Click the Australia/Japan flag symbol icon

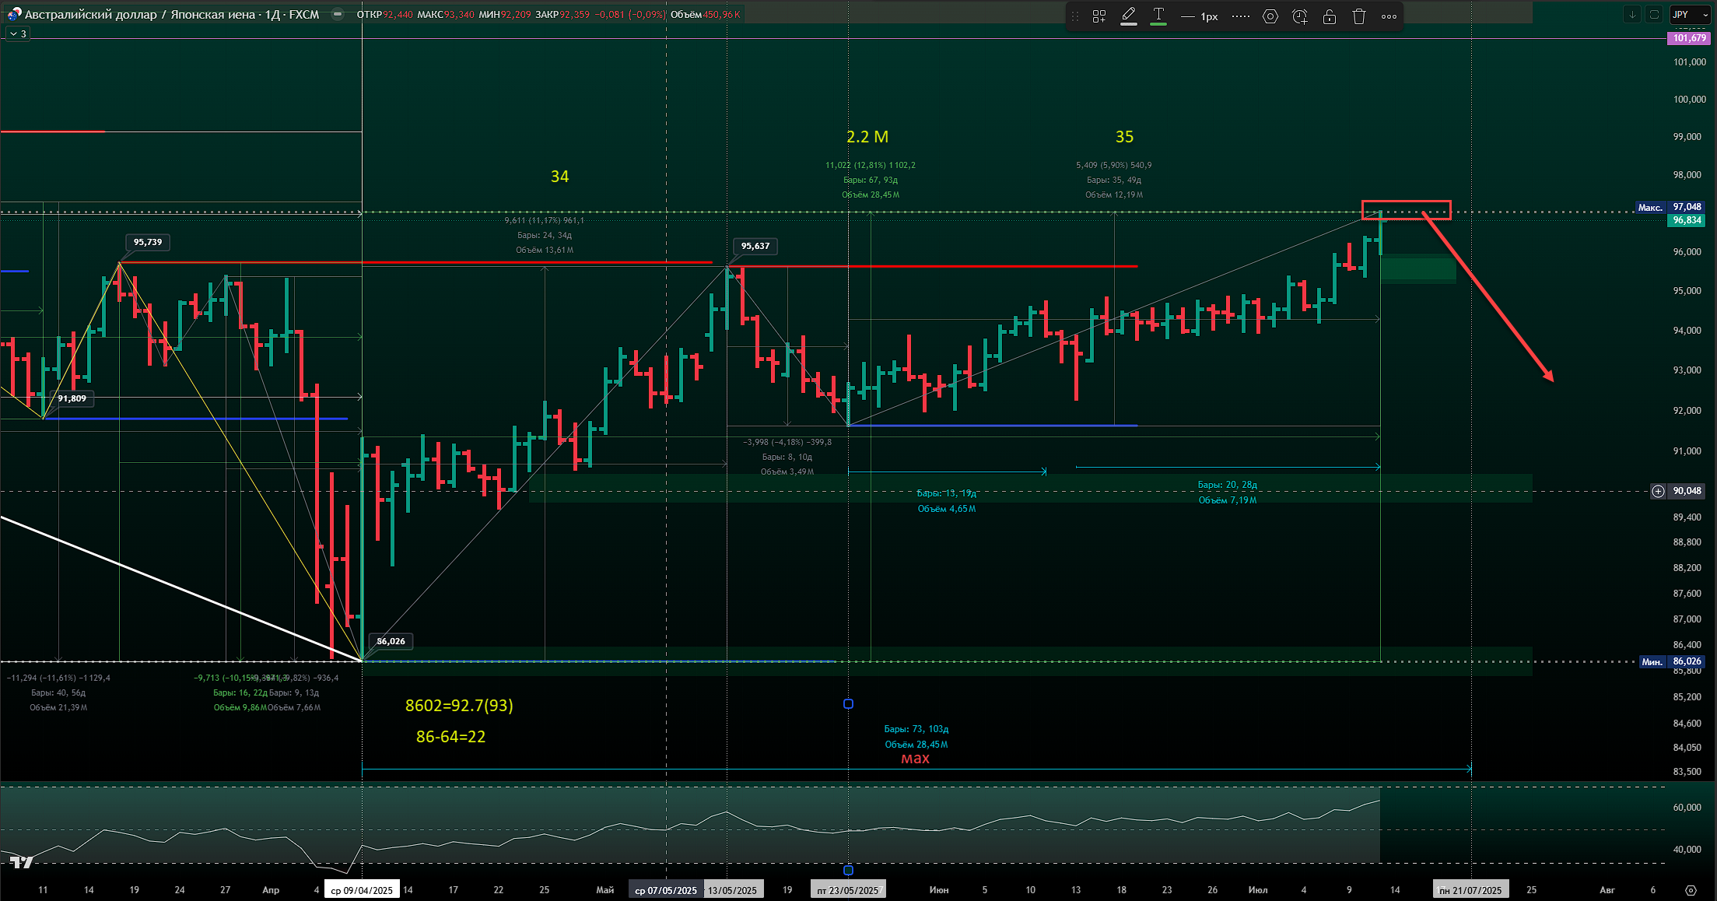[13, 14]
